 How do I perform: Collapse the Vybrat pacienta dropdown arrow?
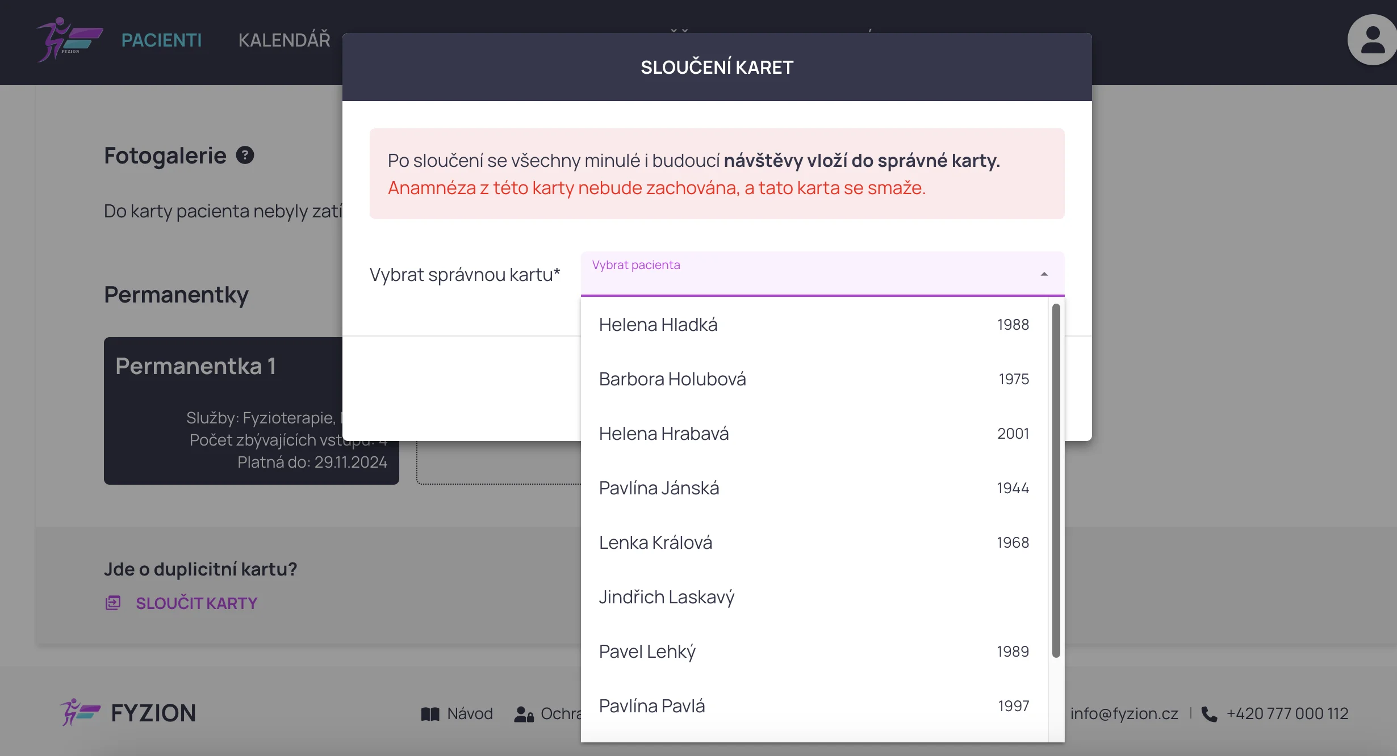[x=1044, y=274]
